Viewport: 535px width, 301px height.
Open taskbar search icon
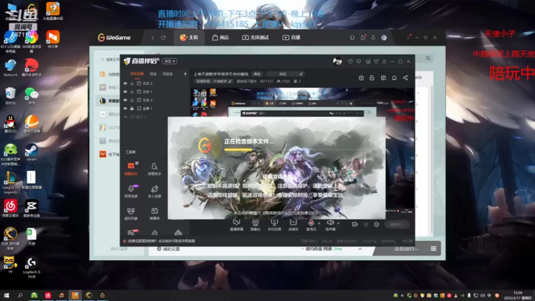pos(20,295)
